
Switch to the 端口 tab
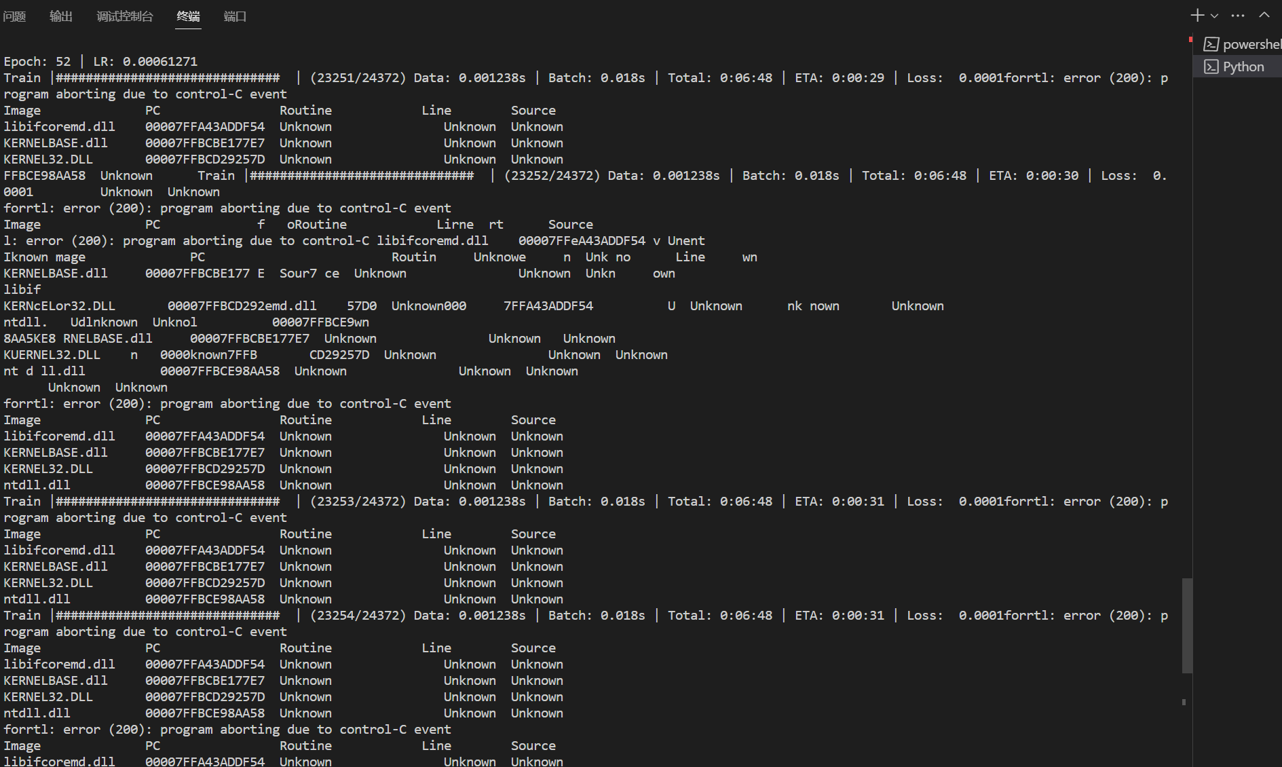pyautogui.click(x=235, y=16)
